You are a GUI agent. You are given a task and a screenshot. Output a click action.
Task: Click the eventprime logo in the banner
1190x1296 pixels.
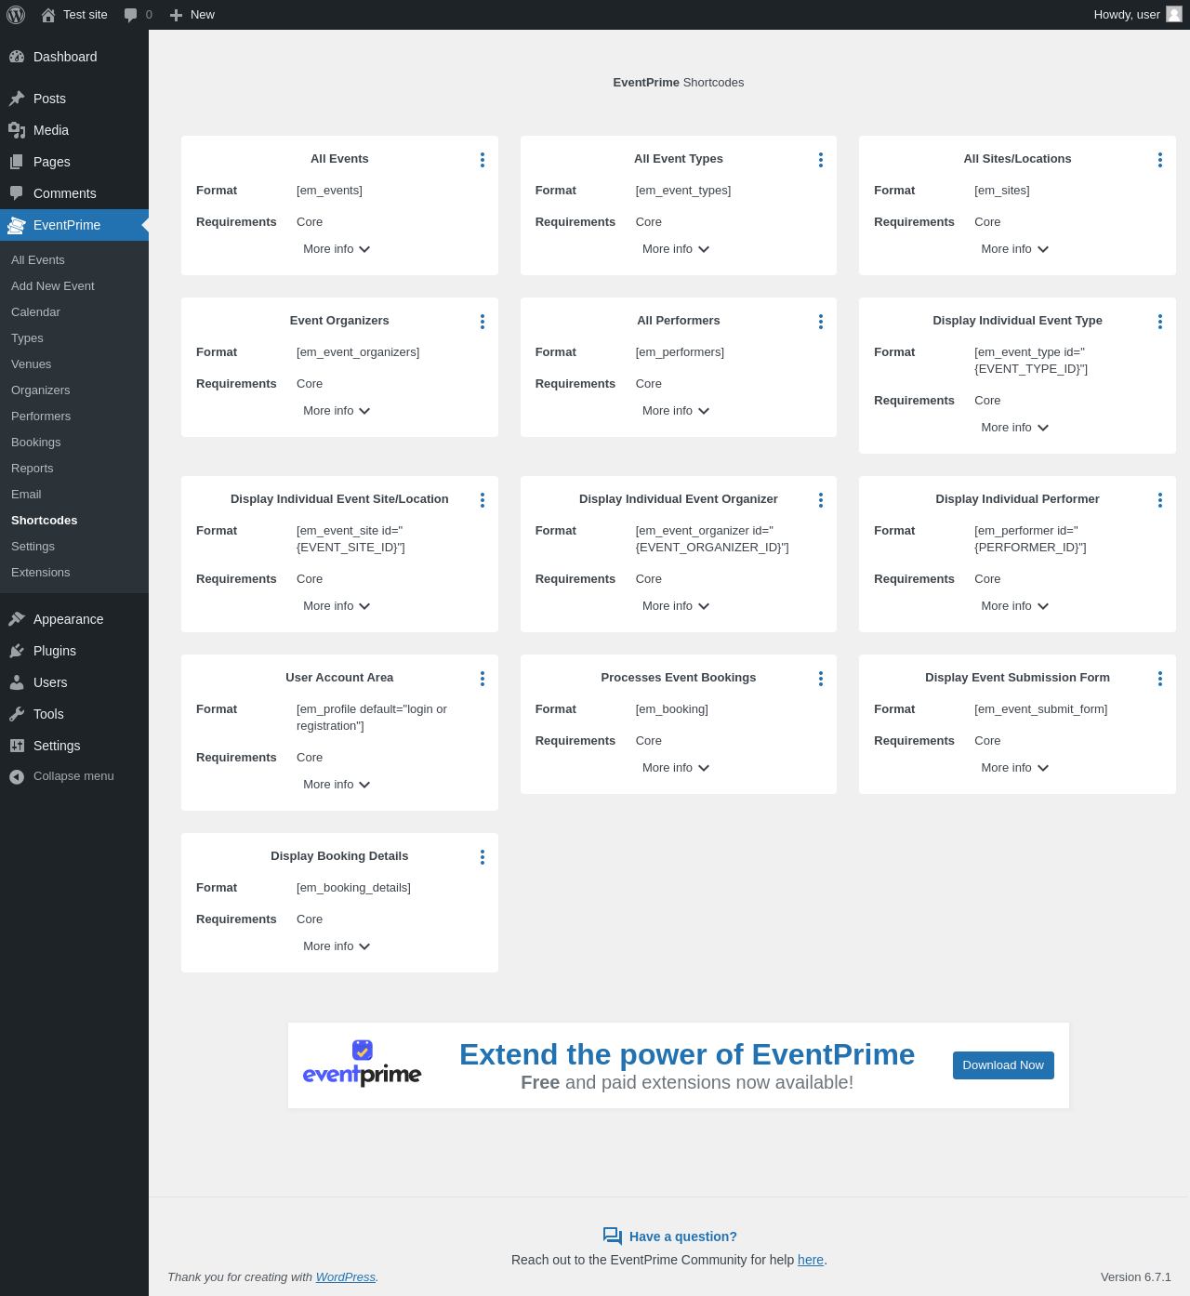tap(363, 1064)
